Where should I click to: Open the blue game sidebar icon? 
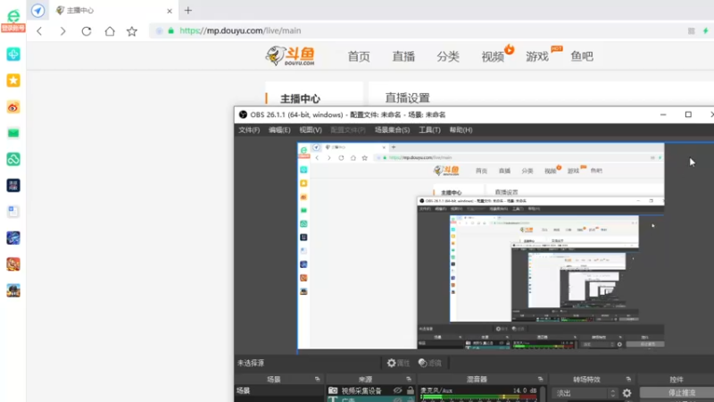13,238
